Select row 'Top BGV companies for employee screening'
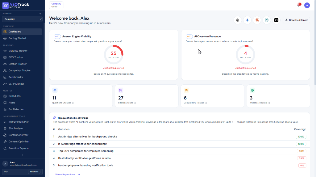Viewport: 316px width, 177px height. (x=180, y=151)
